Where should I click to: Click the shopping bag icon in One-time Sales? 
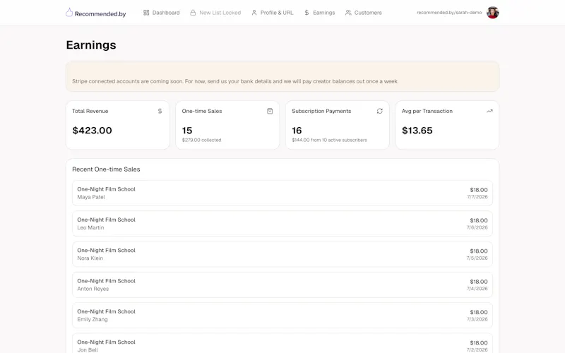click(x=270, y=111)
